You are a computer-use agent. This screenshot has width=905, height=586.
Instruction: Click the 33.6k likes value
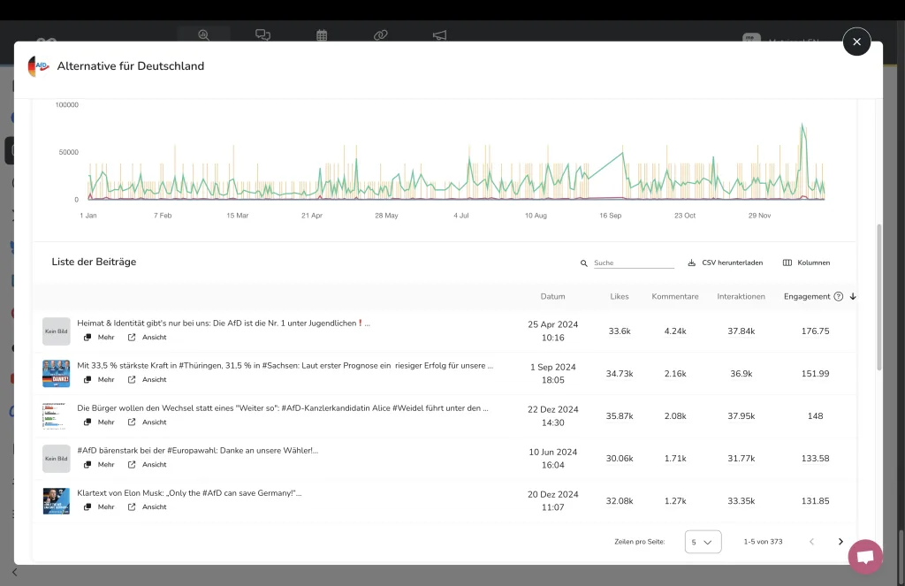click(620, 331)
